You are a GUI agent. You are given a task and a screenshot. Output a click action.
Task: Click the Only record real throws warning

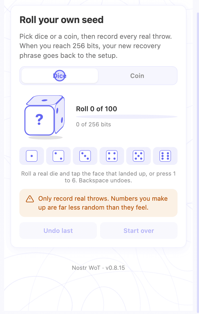coord(98,203)
